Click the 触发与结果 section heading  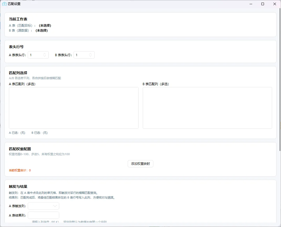coord(18,187)
